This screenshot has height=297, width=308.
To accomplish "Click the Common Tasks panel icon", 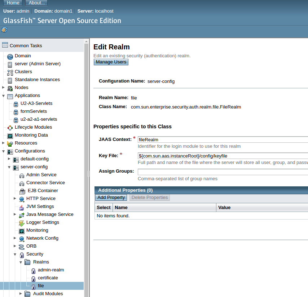I will (5, 45).
